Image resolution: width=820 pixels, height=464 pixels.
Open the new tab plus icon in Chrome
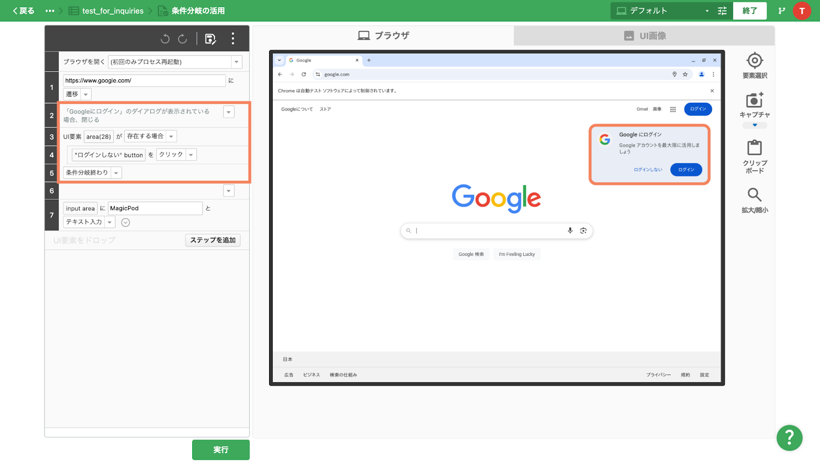368,60
